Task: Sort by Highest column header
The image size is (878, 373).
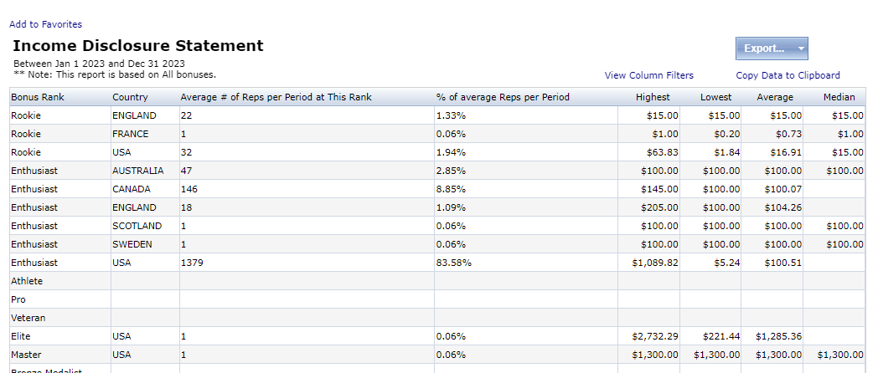Action: point(653,97)
